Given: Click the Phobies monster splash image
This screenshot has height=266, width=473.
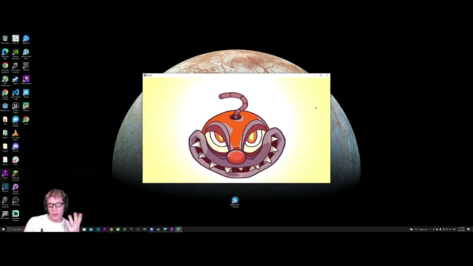Looking at the screenshot, I should (x=236, y=135).
